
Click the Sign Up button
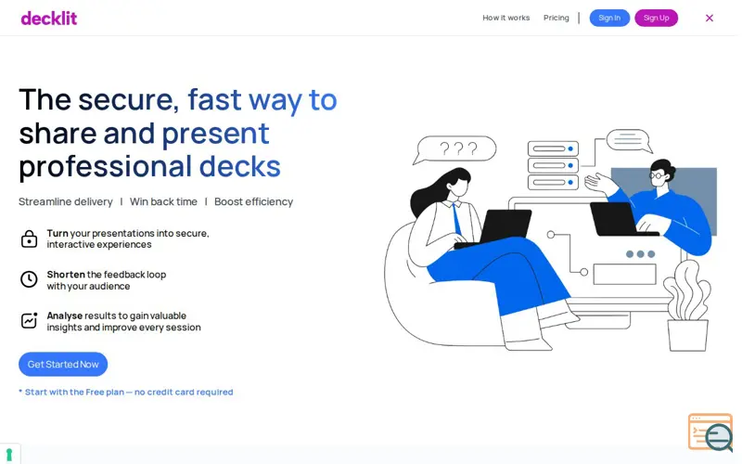coord(656,18)
